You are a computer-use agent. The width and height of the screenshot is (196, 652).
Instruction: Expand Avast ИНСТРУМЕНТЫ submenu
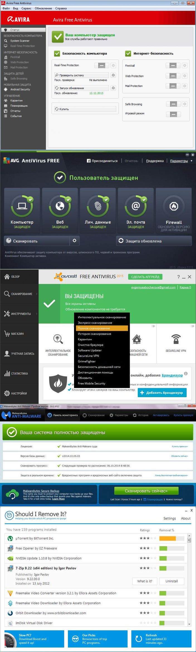click(36, 314)
